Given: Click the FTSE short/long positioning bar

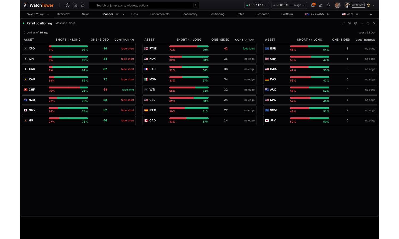Looking at the screenshot, I should tap(189, 46).
